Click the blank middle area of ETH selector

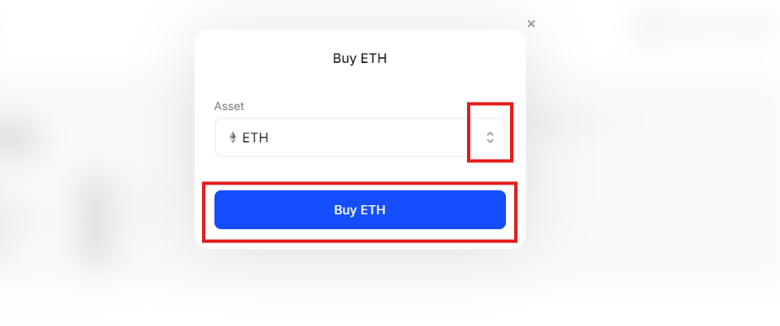click(373, 137)
